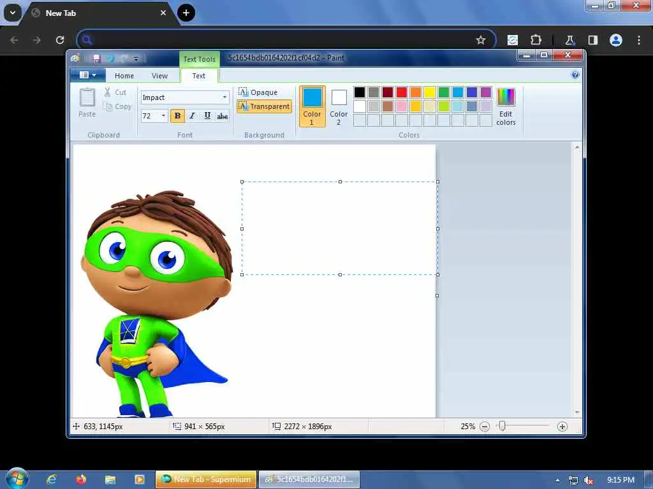
Task: Pick the brown color swatch
Action: coord(388,106)
